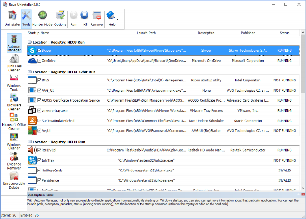Click the vmware-tray.exe row icon

[32, 110]
